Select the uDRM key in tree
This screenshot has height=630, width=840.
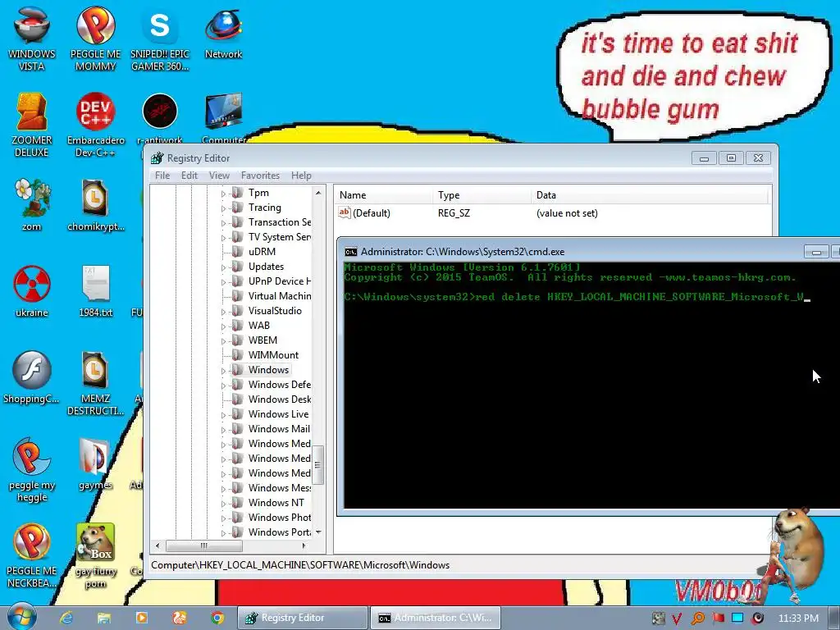262,252
